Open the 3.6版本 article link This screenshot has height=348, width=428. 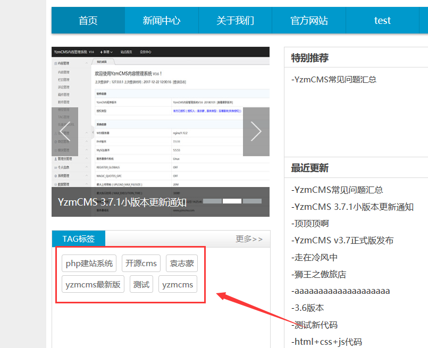coord(307,308)
